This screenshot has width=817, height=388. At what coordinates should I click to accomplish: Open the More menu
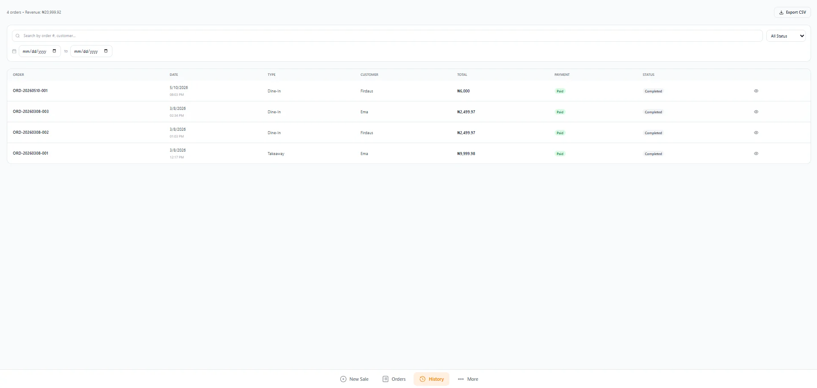[468, 379]
